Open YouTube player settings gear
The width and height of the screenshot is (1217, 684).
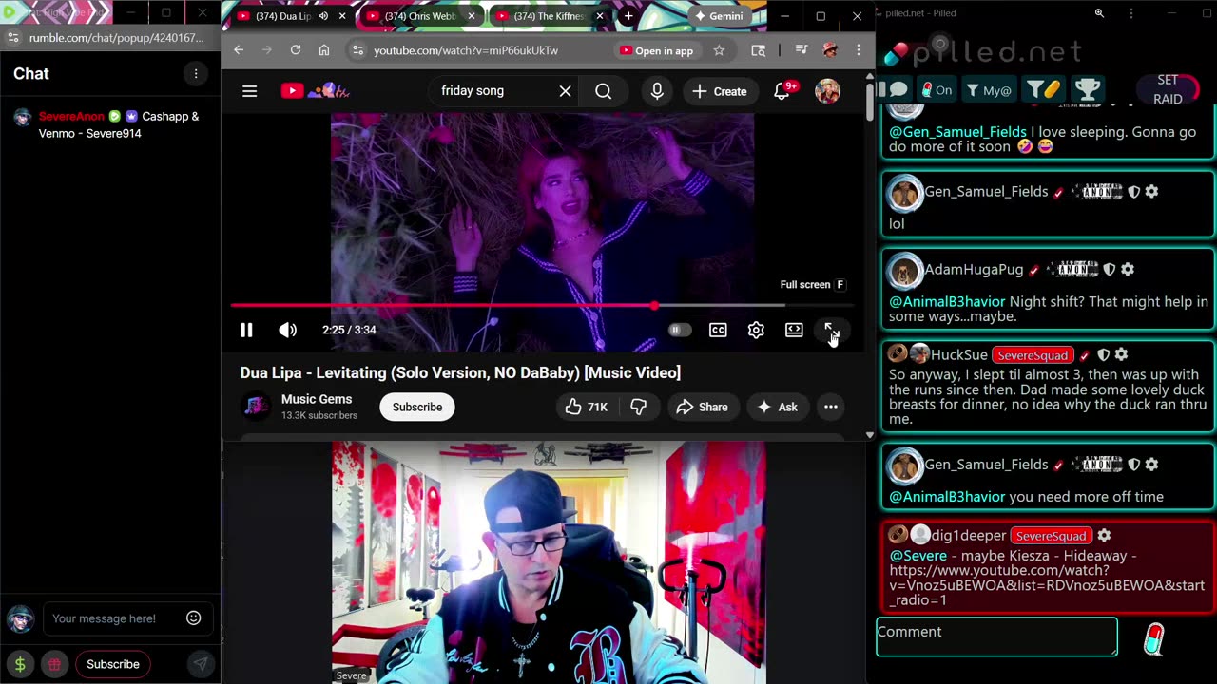(756, 330)
